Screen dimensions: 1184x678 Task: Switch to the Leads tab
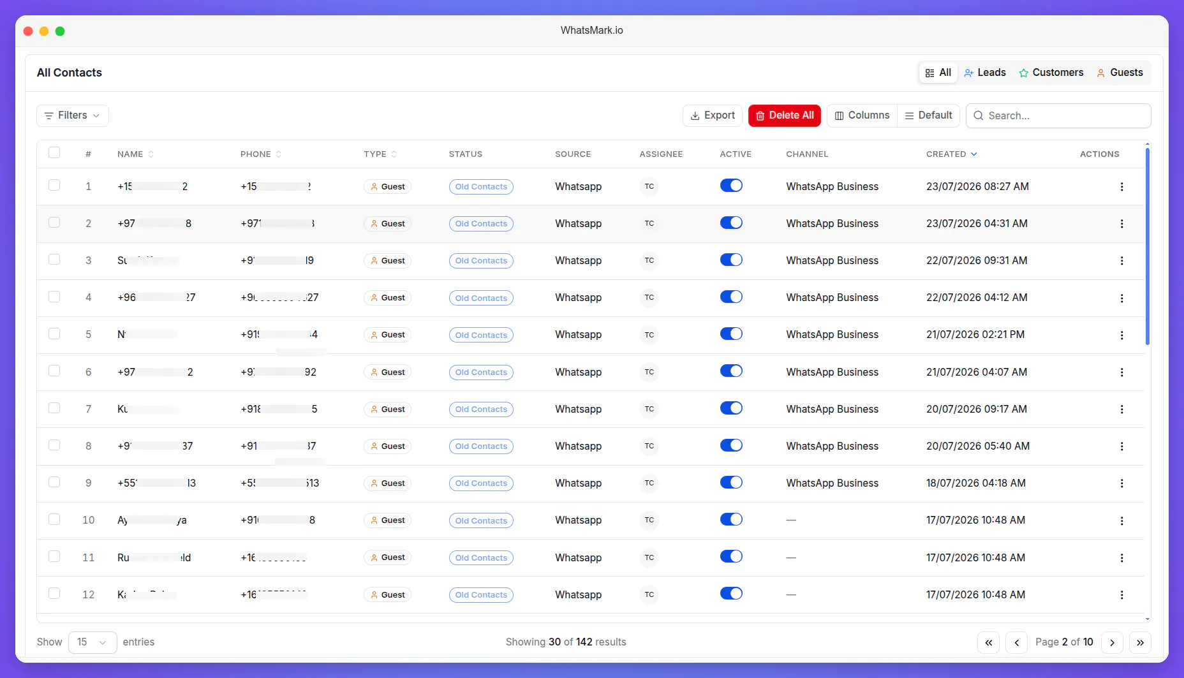pyautogui.click(x=985, y=73)
